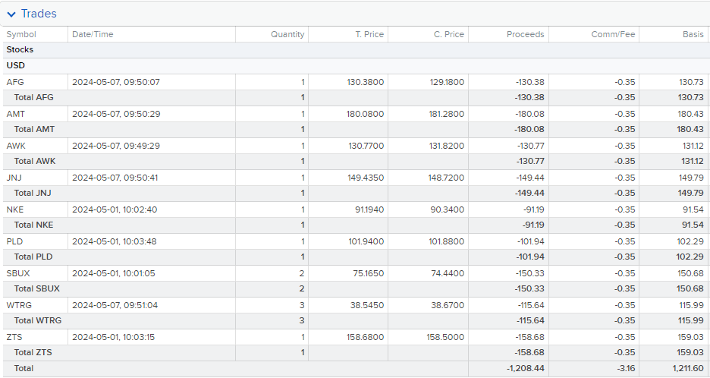The image size is (710, 378).
Task: Click the Trades section title
Action: tap(39, 14)
